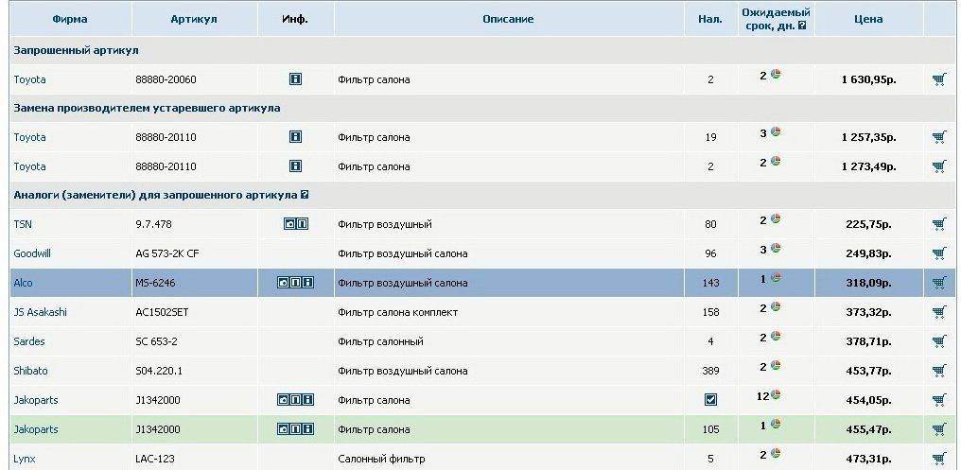Open the photo icon for TSN 9.7.478
The height and width of the screenshot is (470, 961).
pyautogui.click(x=290, y=225)
